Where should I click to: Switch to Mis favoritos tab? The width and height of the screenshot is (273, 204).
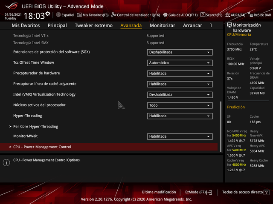pyautogui.click(x=26, y=25)
